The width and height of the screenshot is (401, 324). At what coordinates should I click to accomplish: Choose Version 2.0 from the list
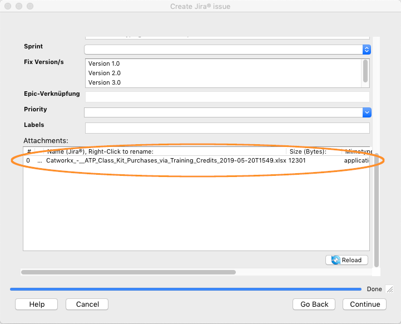[x=104, y=73]
